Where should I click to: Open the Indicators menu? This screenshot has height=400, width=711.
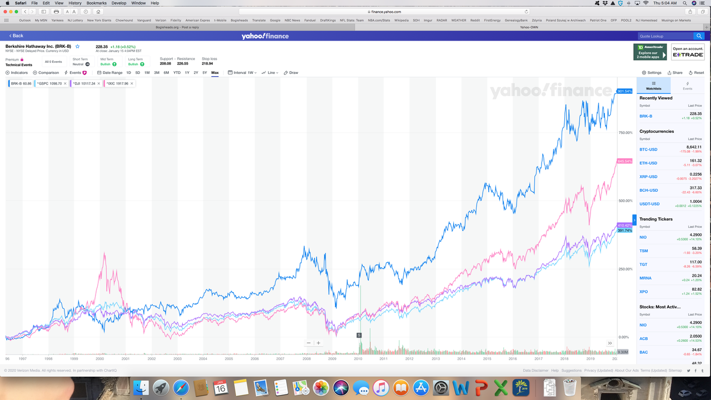click(x=17, y=73)
